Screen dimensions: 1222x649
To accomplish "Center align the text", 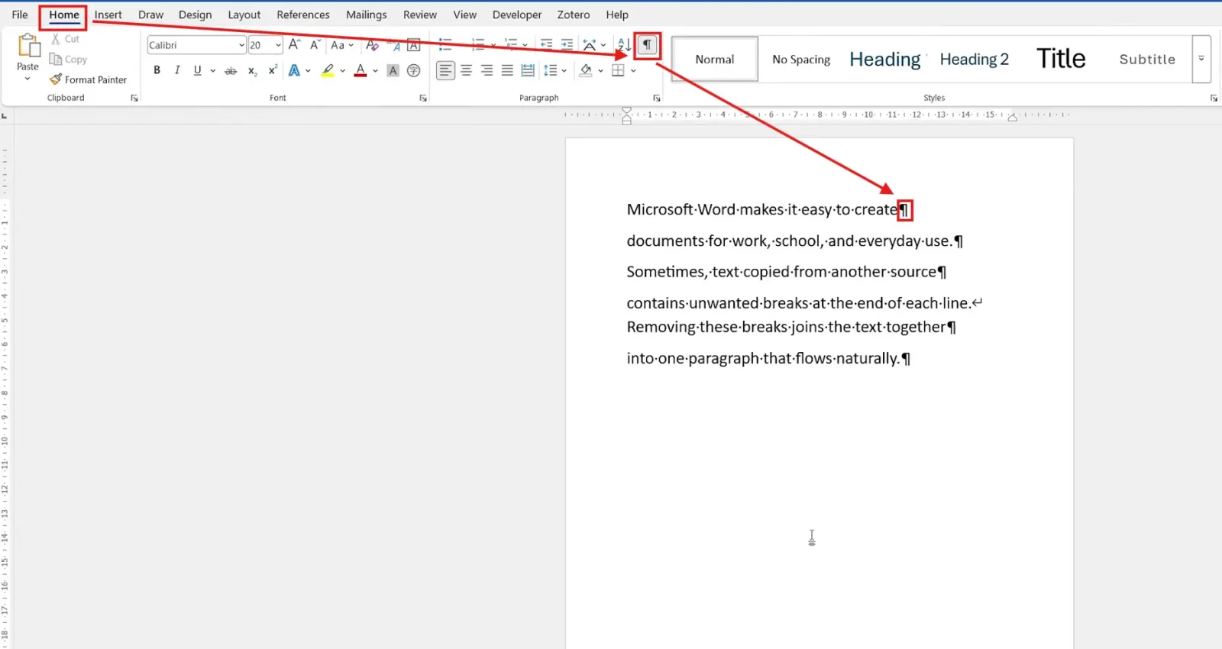I will [x=466, y=70].
